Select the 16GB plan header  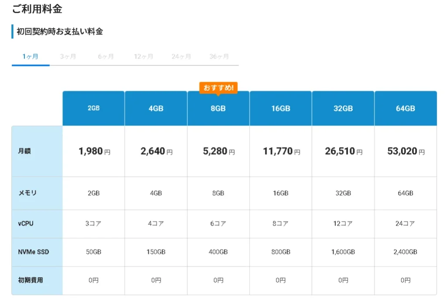[281, 108]
